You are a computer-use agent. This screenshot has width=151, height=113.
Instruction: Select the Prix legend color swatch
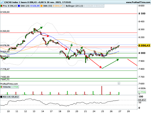(x=1, y=6)
